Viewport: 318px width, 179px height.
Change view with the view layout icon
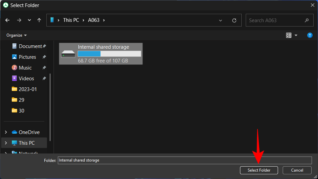tap(289, 35)
